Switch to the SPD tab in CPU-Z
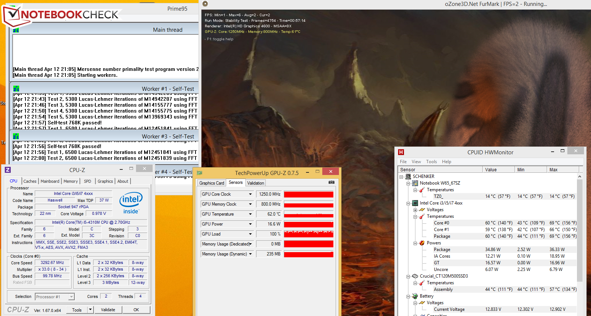This screenshot has height=316, width=591. (x=87, y=181)
